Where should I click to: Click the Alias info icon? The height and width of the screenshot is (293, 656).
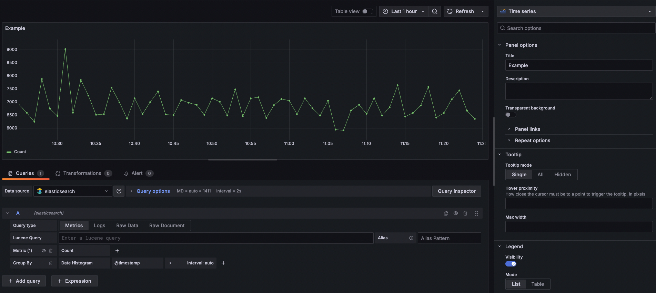[411, 238]
